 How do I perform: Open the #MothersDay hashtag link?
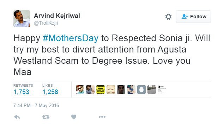click(71, 38)
